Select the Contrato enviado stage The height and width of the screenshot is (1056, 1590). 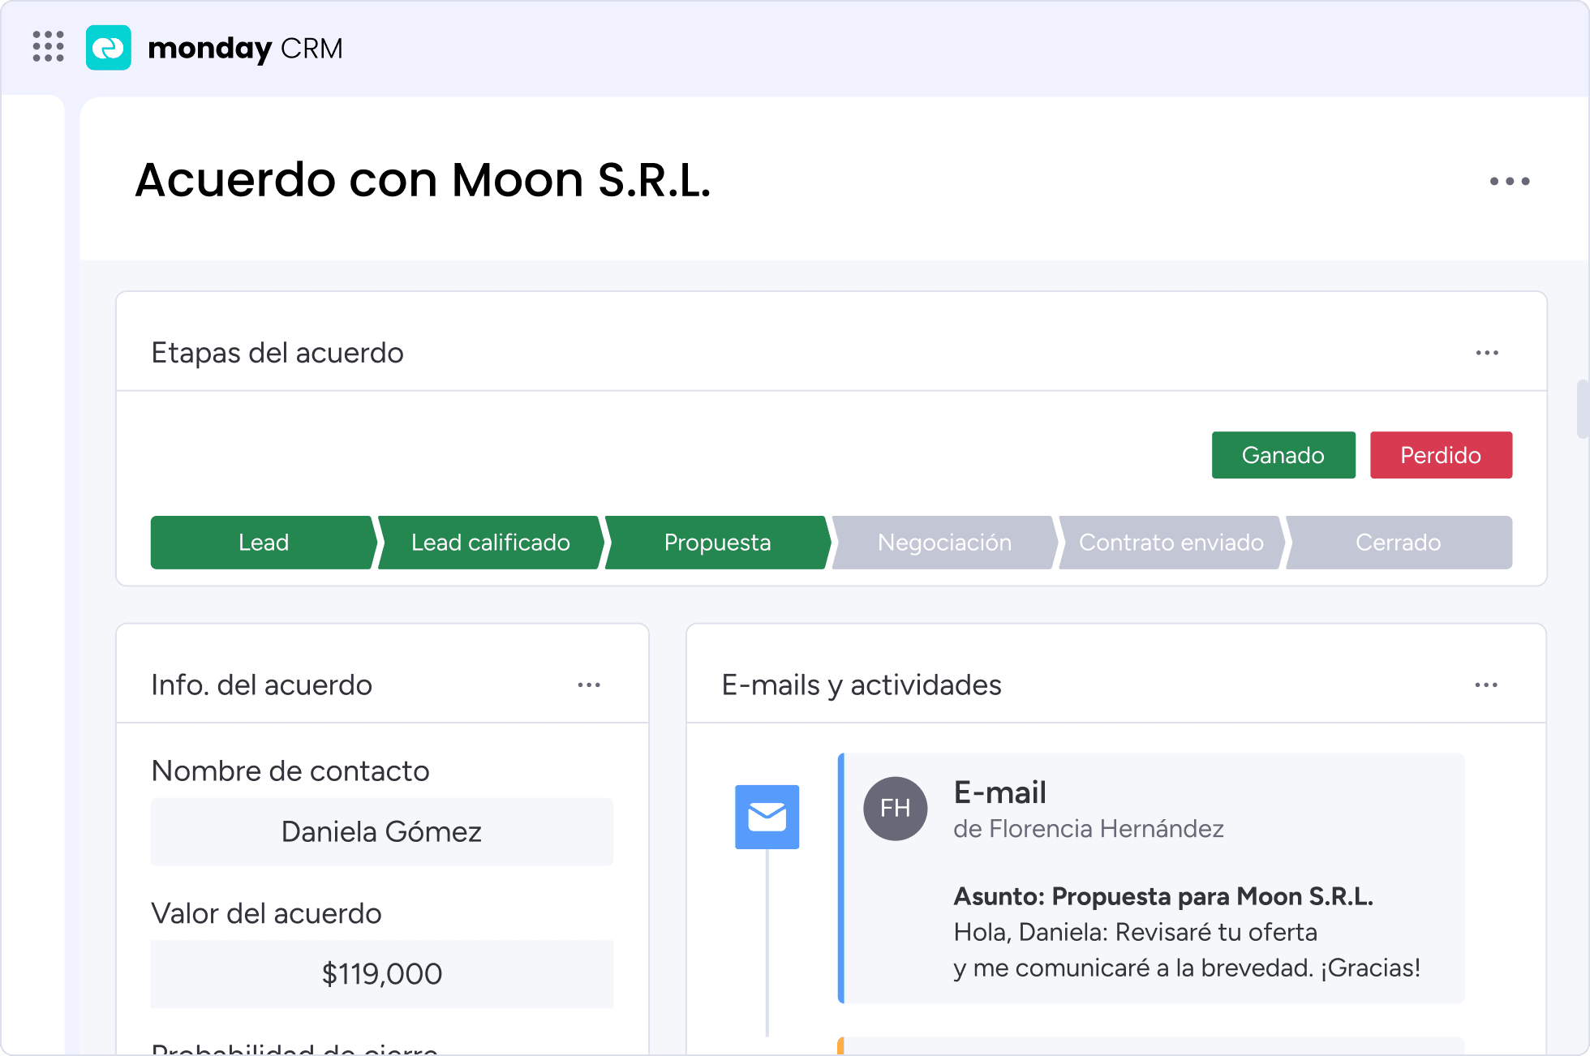(1171, 543)
